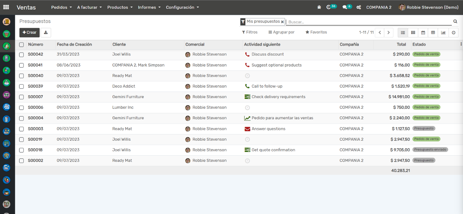Screen dimensions: 463x214
Task: Toggle the select-all checkbox in header
Action: point(21,45)
